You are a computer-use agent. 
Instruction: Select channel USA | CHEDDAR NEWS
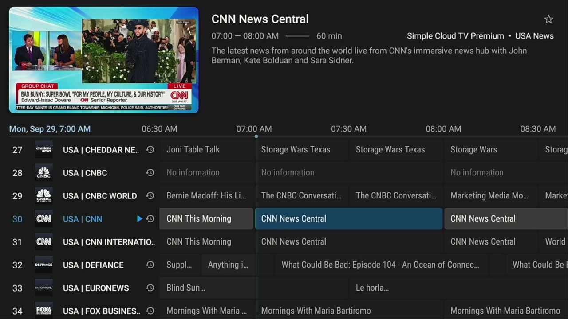point(101,150)
